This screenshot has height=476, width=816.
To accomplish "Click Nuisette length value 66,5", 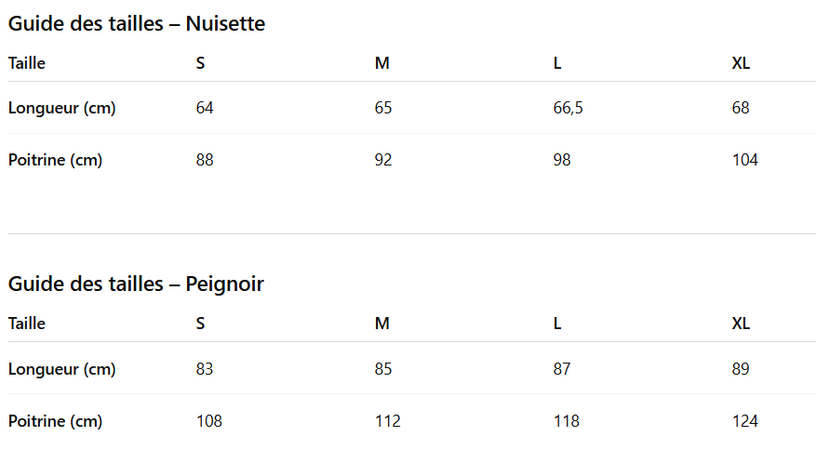I will pos(568,108).
